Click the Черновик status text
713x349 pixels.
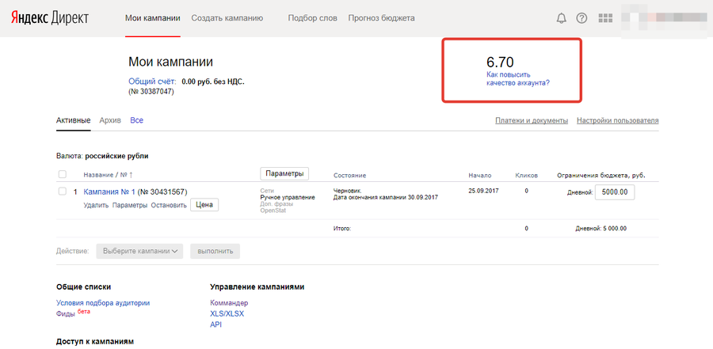pos(347,192)
